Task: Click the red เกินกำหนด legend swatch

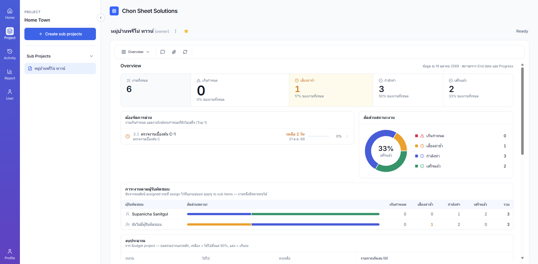Action: tap(417, 136)
